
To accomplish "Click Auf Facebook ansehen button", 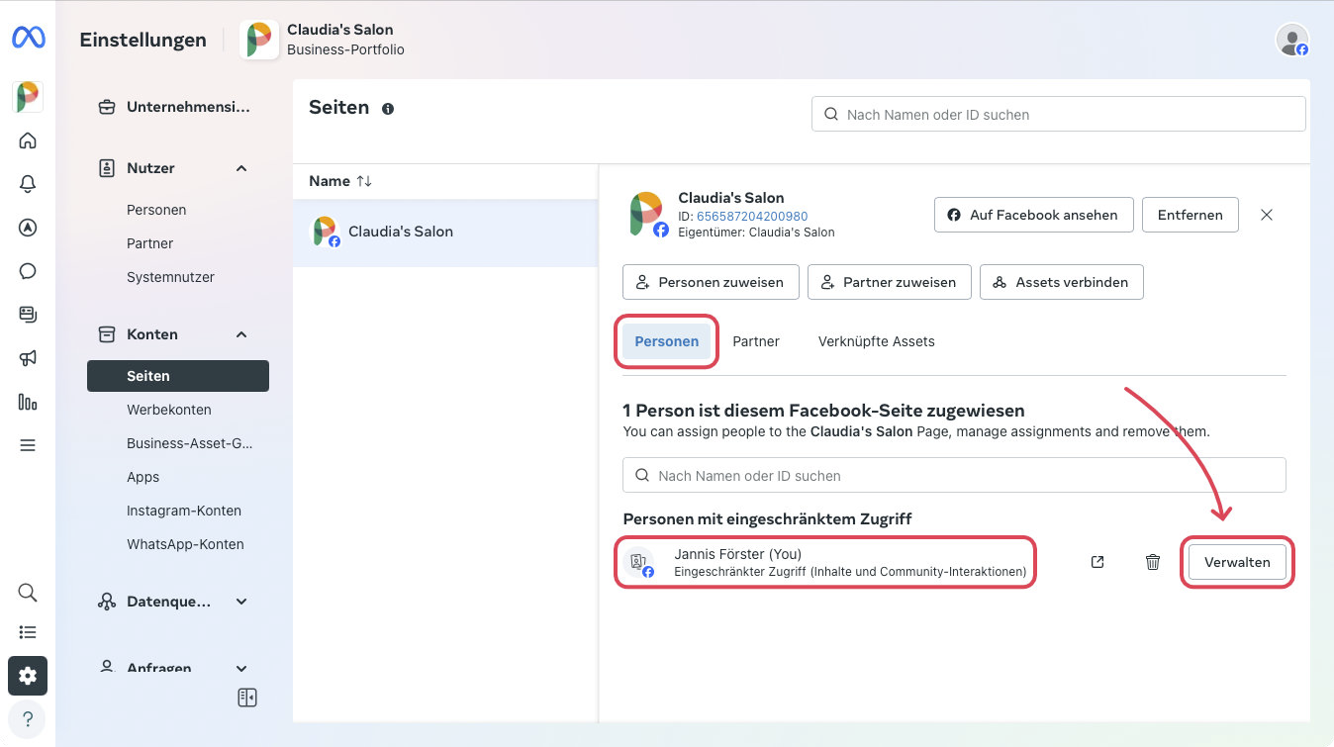I will pyautogui.click(x=1033, y=215).
